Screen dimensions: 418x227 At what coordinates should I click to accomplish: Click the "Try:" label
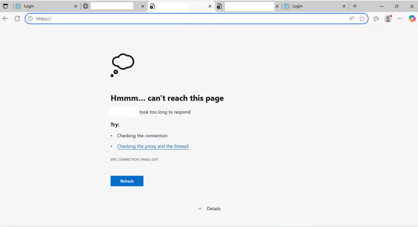point(115,125)
